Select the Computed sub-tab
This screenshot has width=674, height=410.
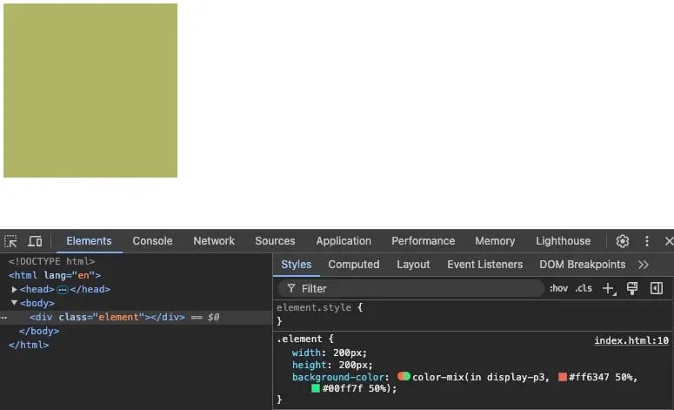(354, 264)
